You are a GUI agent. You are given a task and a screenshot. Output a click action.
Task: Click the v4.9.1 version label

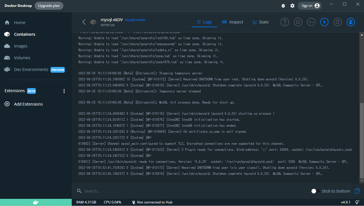tap(346, 202)
